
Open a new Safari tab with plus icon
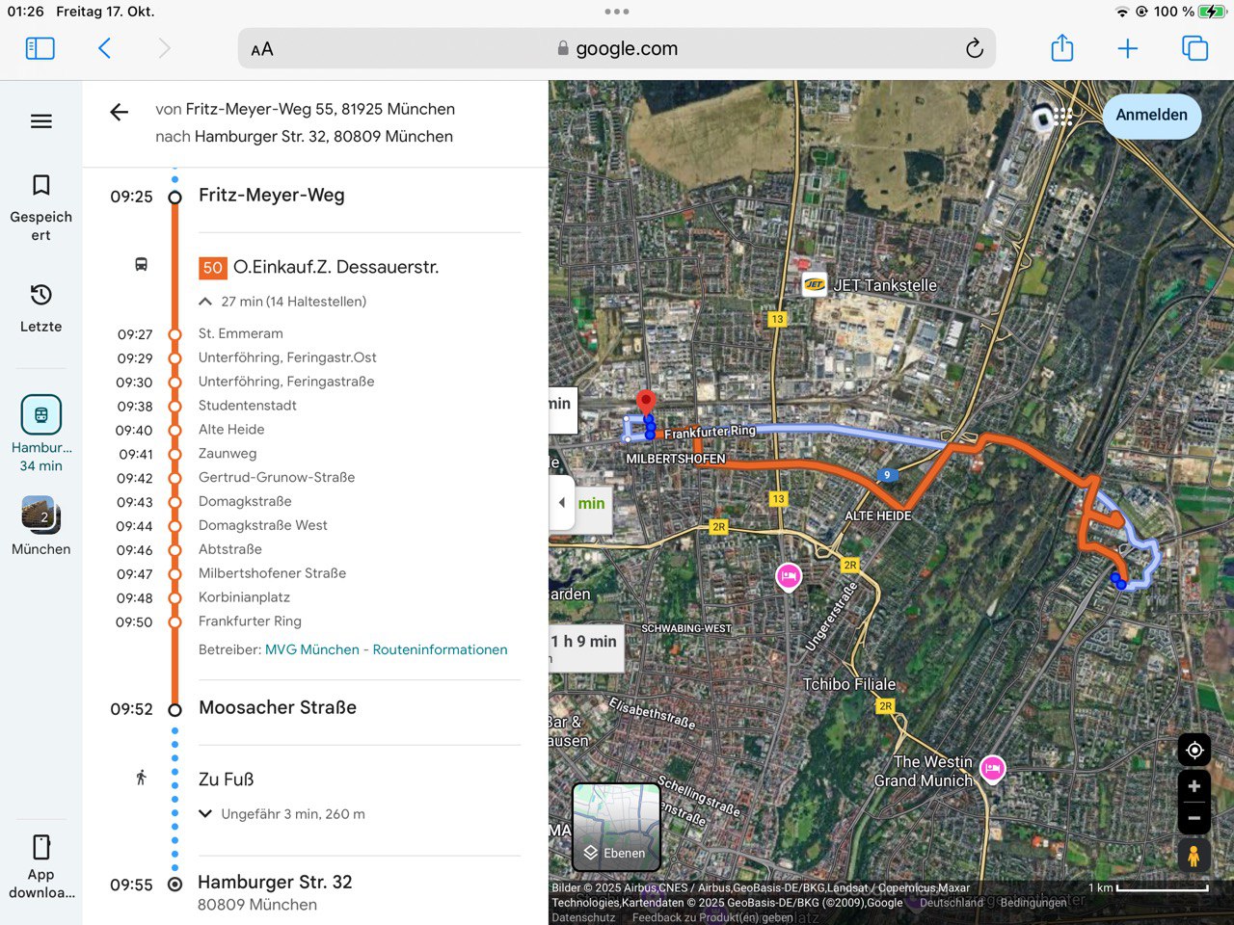tap(1127, 48)
